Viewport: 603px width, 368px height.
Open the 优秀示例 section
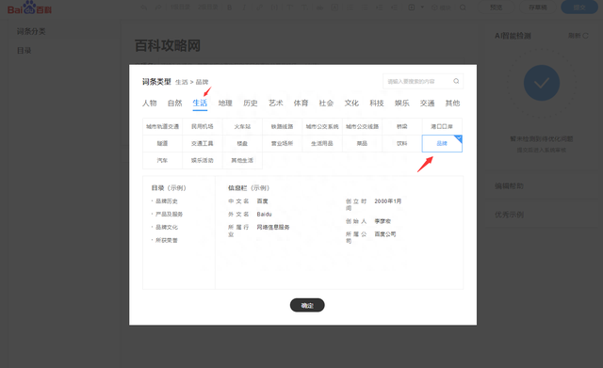509,215
